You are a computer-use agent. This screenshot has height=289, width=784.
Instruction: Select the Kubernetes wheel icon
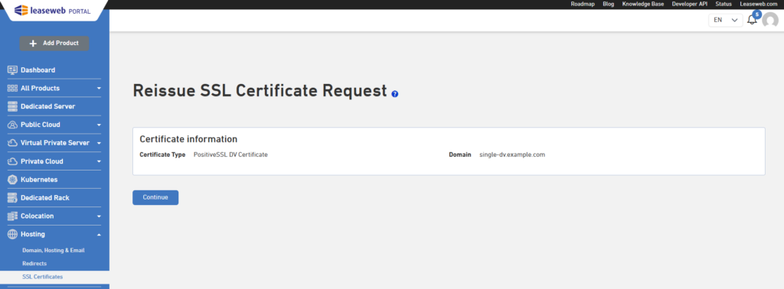[12, 179]
